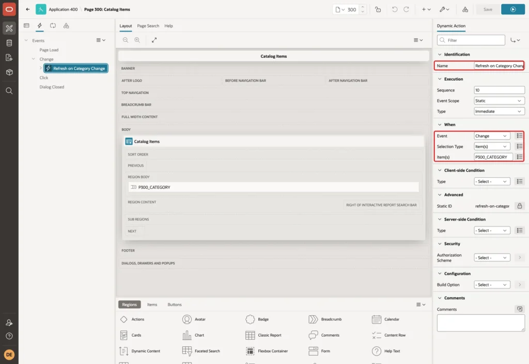
Task: Switch gallery to Items tab
Action: coord(152,305)
